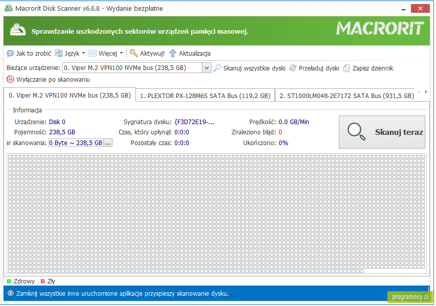Switch to the PLEXTOR PX-128M6S tab
This screenshot has height=306, width=436.
click(x=205, y=96)
